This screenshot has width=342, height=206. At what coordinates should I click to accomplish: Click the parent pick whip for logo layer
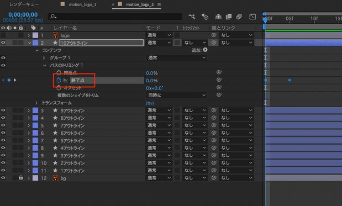pyautogui.click(x=214, y=35)
